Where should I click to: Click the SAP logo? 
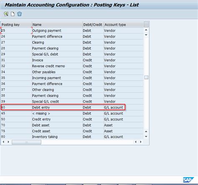[188, 180]
